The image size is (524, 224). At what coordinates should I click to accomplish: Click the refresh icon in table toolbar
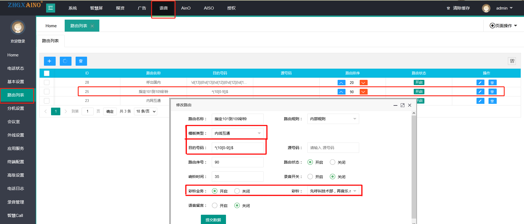click(x=65, y=61)
